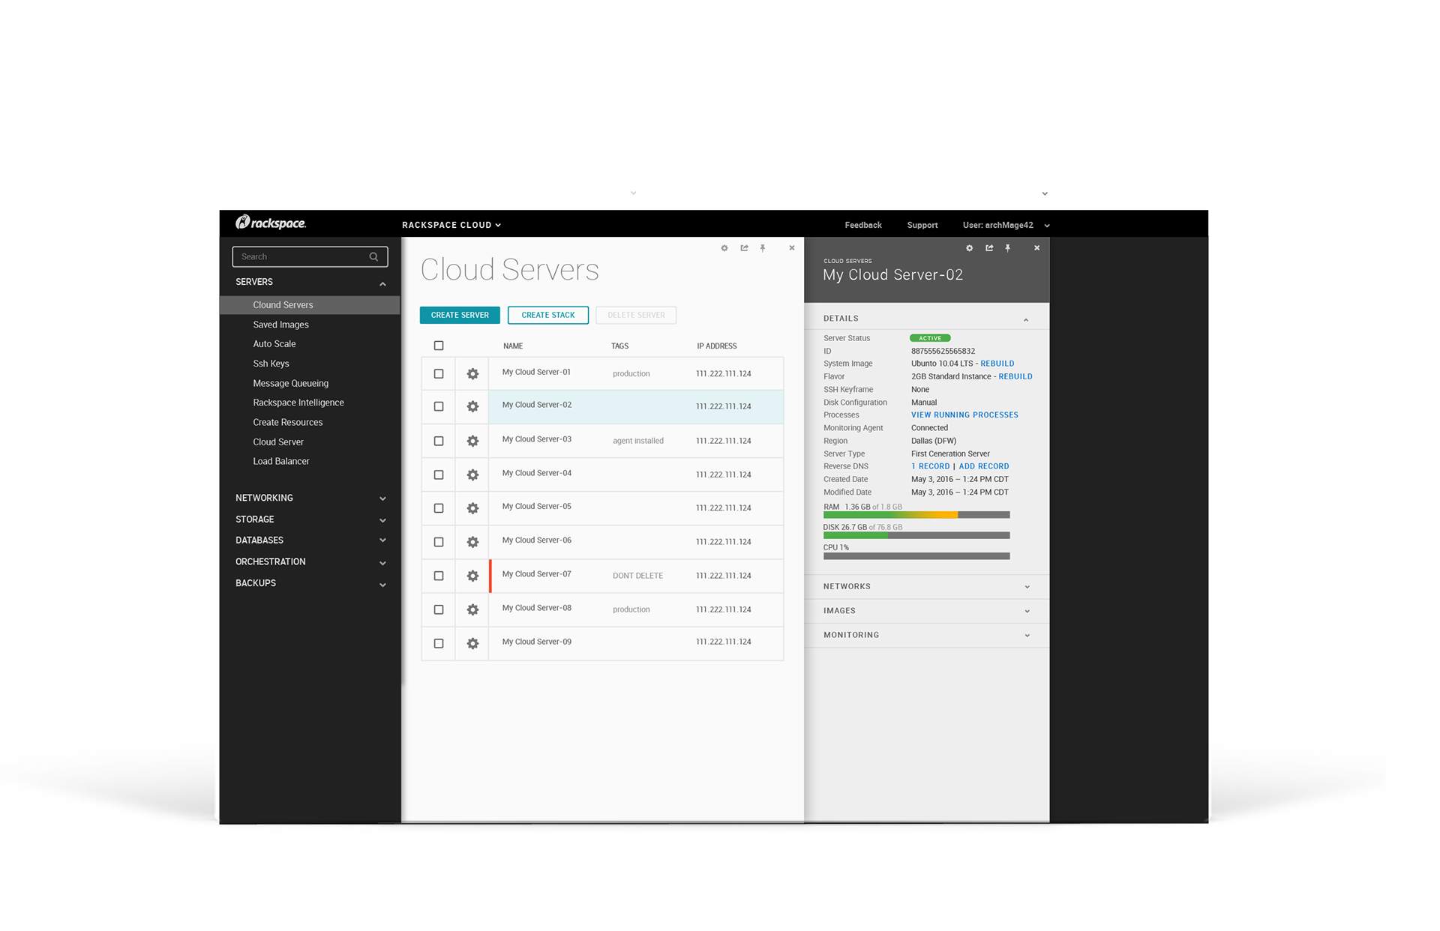Close the Cloud Servers panel

(792, 248)
